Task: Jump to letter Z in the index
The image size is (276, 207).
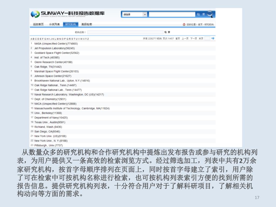Action: [x=88, y=39]
